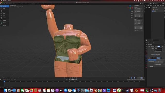Open the Modifiers wrench properties tab
165x93 pixels.
(146, 56)
